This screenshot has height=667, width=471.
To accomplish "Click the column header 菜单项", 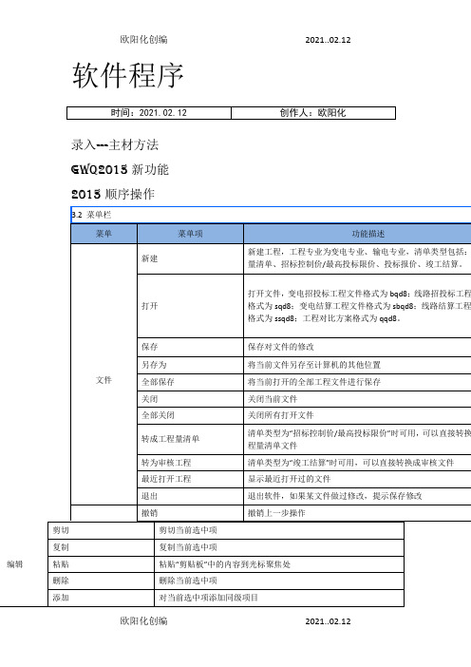I will click(190, 234).
